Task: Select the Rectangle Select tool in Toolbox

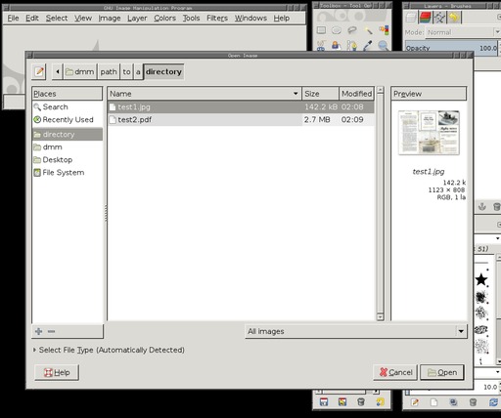Action: 321,30
